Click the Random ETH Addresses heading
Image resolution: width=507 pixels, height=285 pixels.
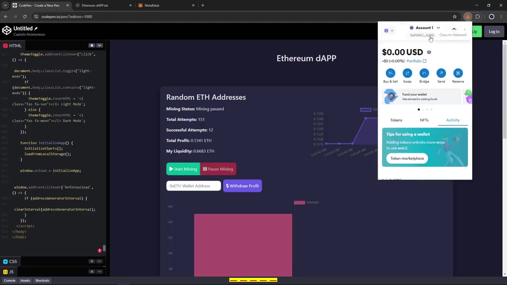(206, 97)
